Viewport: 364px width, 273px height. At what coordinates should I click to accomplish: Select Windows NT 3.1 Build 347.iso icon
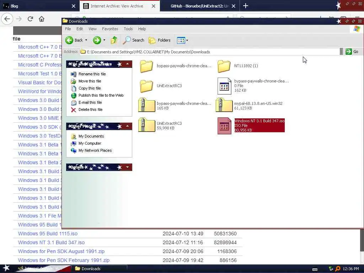point(224,125)
